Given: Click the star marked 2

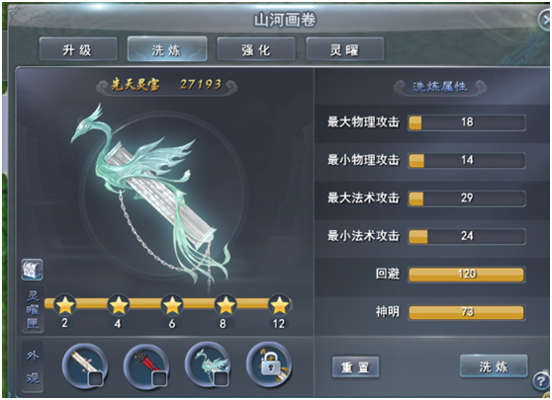Looking at the screenshot, I should point(65,305).
